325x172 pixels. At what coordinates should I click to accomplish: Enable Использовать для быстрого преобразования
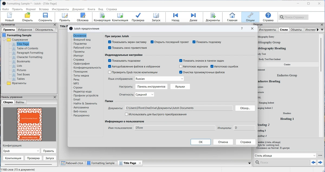(x=126, y=114)
